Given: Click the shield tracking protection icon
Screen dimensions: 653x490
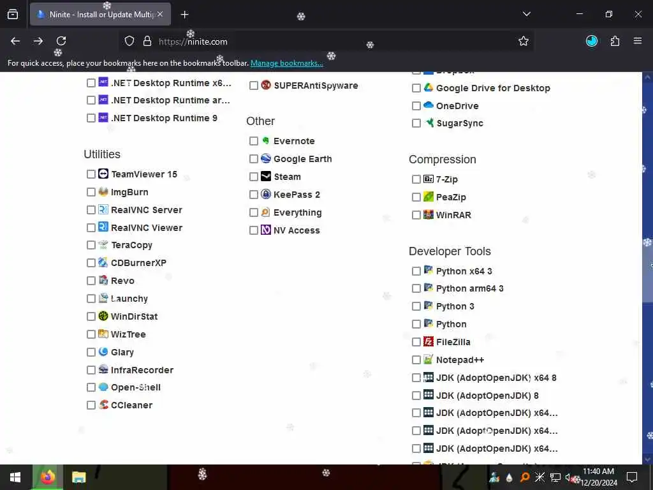Looking at the screenshot, I should 129,41.
